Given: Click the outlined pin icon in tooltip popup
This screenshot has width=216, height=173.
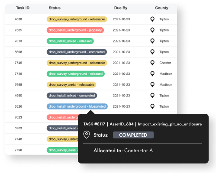Looking at the screenshot, I should point(87,135).
